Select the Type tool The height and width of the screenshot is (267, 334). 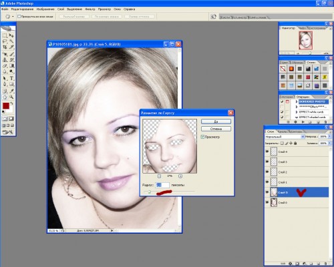pyautogui.click(x=11, y=78)
